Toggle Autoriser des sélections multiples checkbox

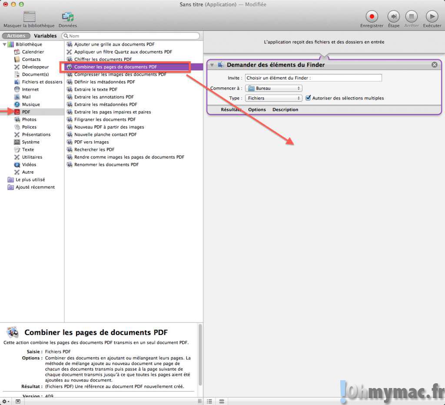pos(309,98)
